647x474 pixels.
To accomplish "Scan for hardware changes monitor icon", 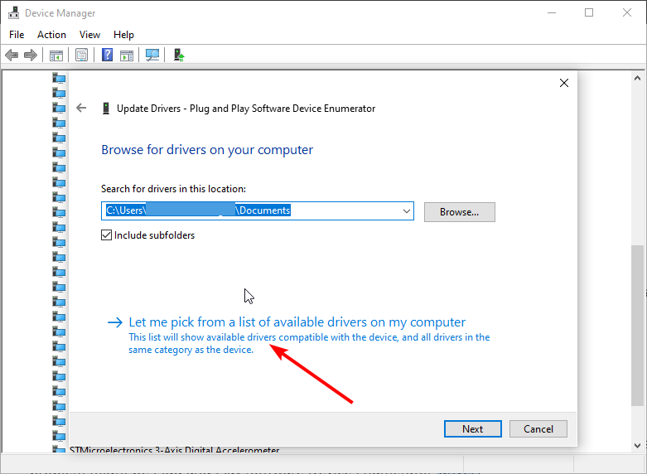I will [152, 55].
